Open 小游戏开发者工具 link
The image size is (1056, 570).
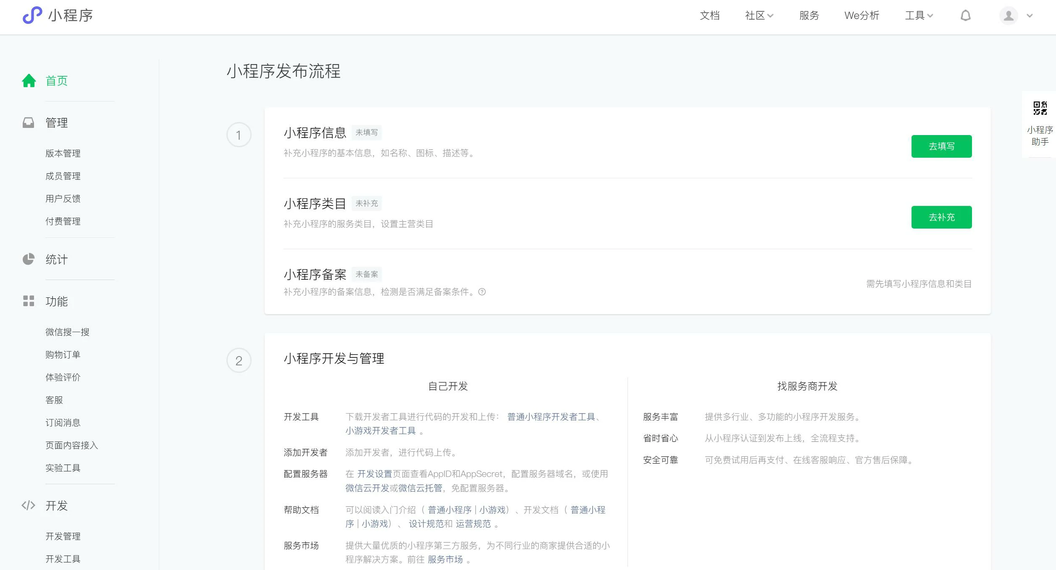(381, 430)
